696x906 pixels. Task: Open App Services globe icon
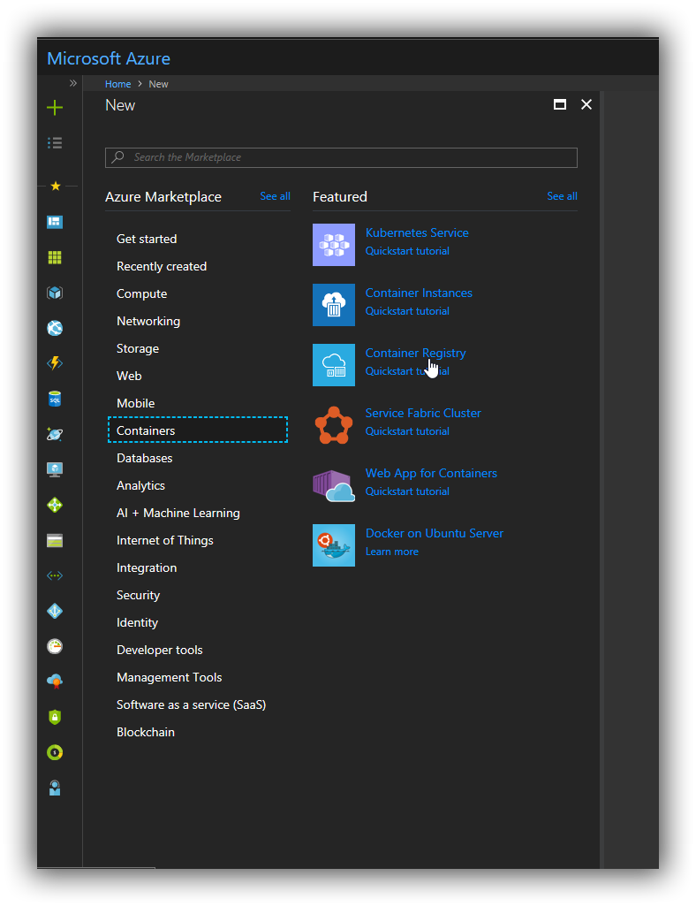55,328
